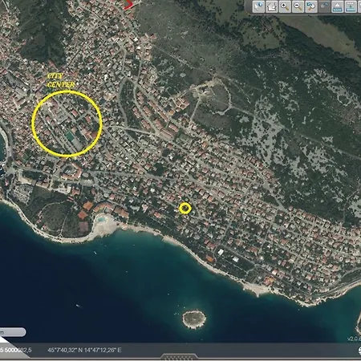Click the green sports court inside city circle
This screenshot has width=361, height=361.
pyautogui.click(x=71, y=136)
